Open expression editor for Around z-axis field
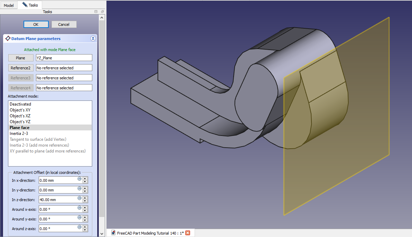 79,227
